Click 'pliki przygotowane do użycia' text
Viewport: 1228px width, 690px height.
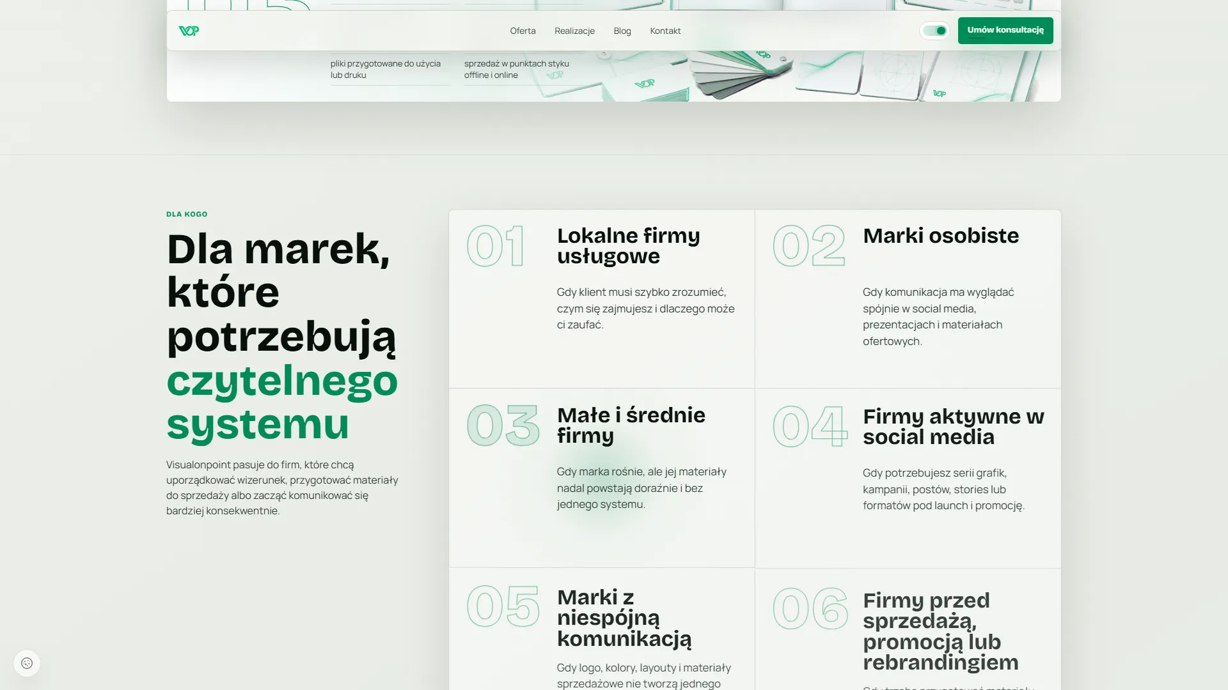point(386,69)
